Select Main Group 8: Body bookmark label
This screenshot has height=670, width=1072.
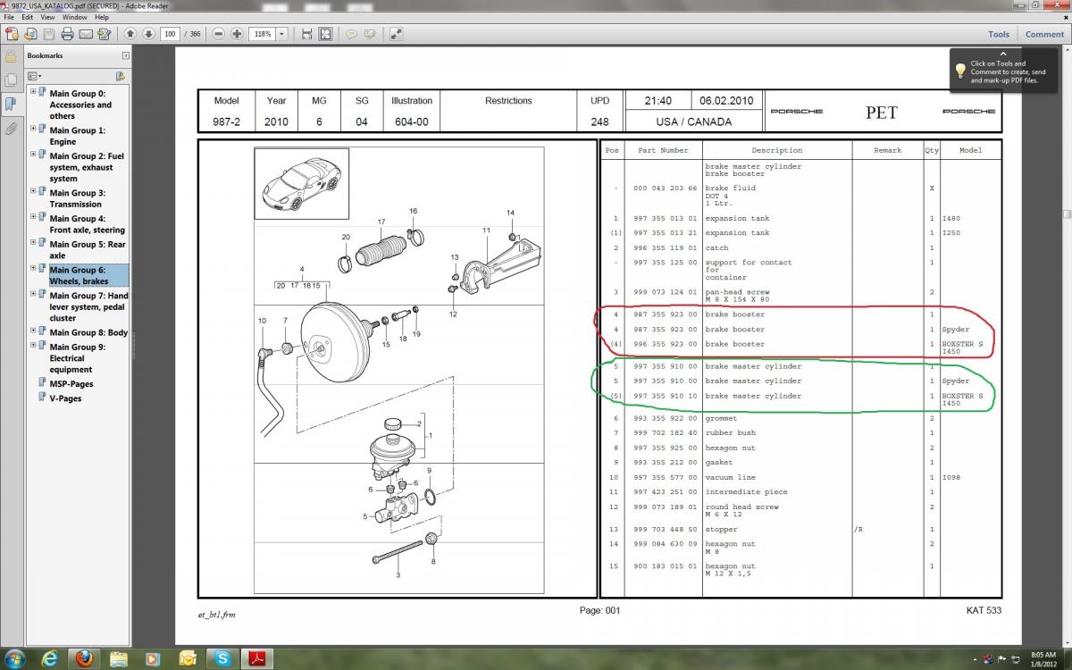coord(88,332)
